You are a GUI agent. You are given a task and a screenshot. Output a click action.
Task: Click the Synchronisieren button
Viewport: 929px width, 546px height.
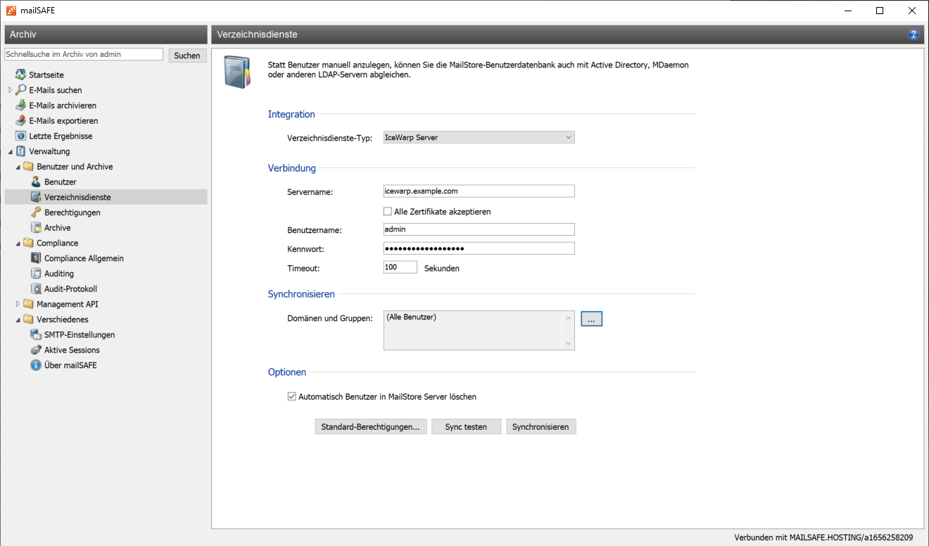pyautogui.click(x=541, y=427)
